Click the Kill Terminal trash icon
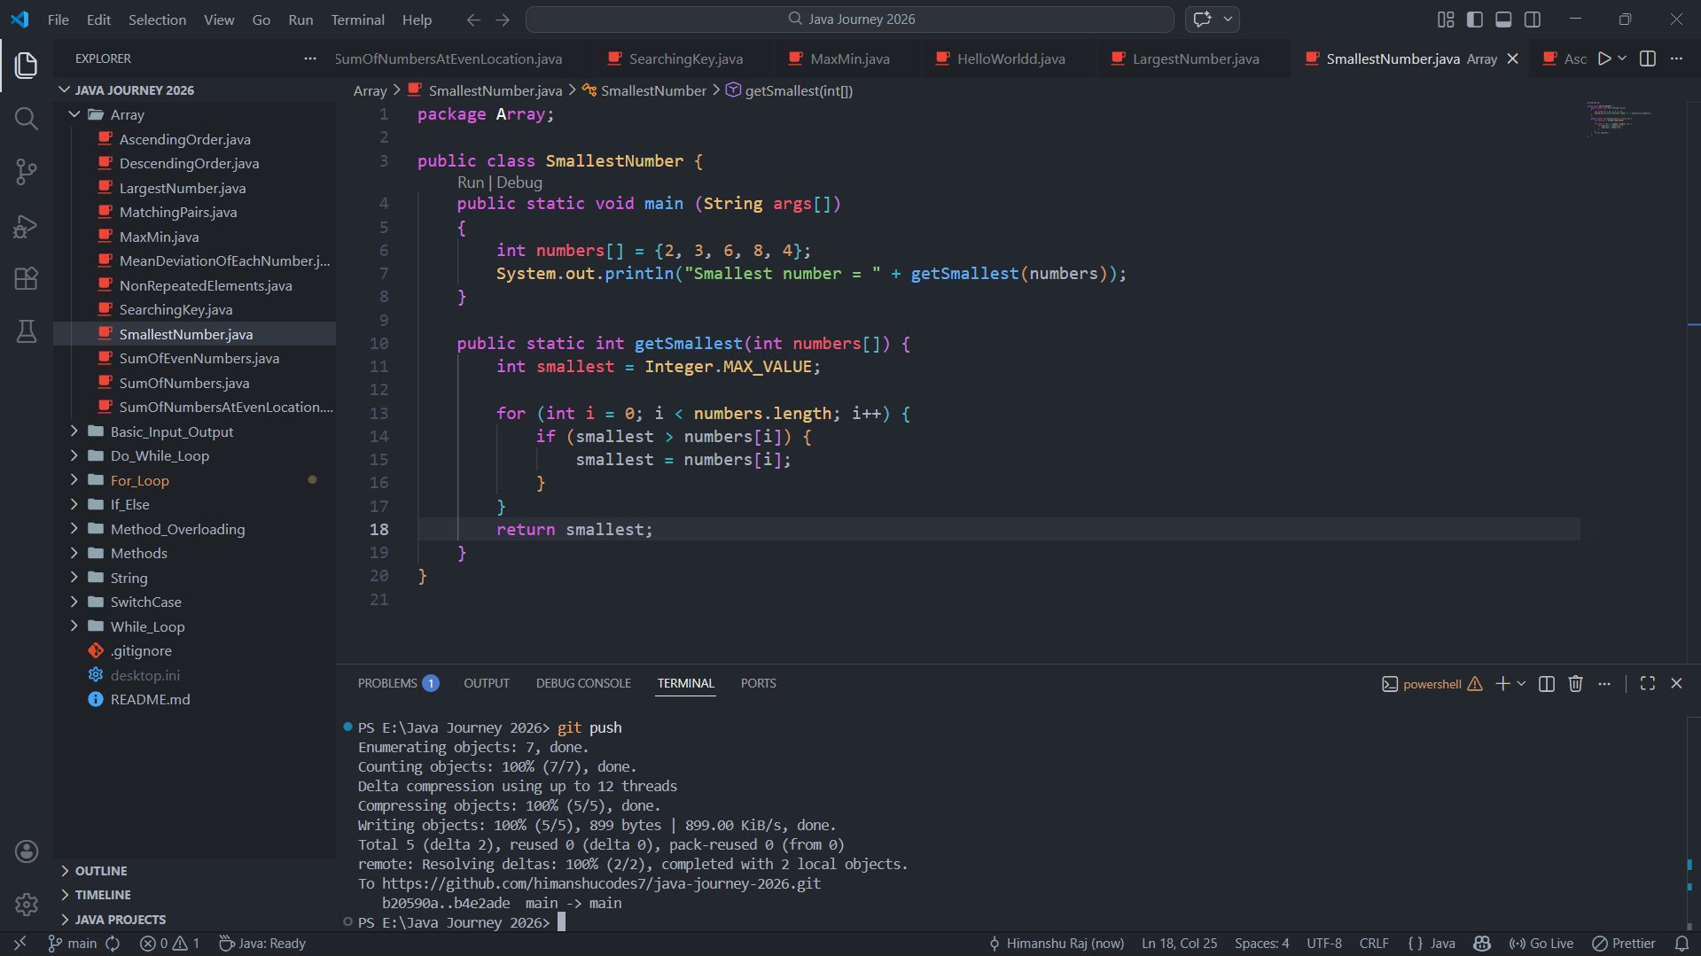The height and width of the screenshot is (956, 1701). coord(1575,683)
